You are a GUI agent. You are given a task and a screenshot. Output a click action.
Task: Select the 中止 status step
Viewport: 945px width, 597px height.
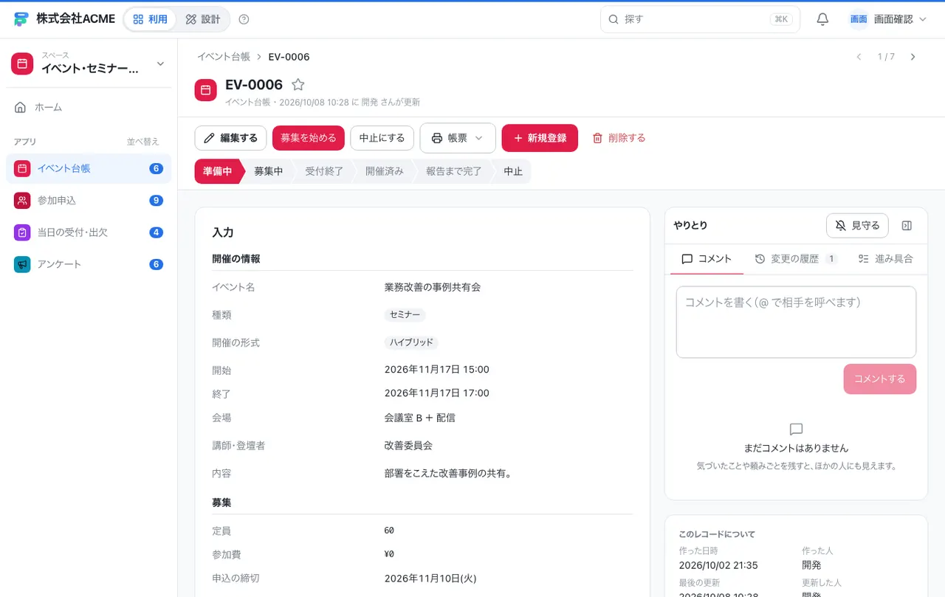click(x=513, y=171)
